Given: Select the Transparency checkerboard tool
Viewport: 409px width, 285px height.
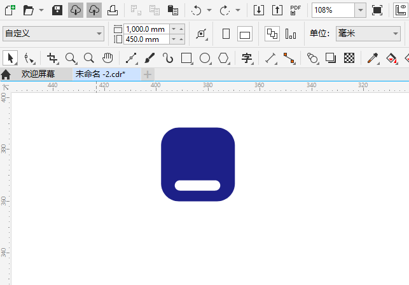Looking at the screenshot, I should point(349,58).
